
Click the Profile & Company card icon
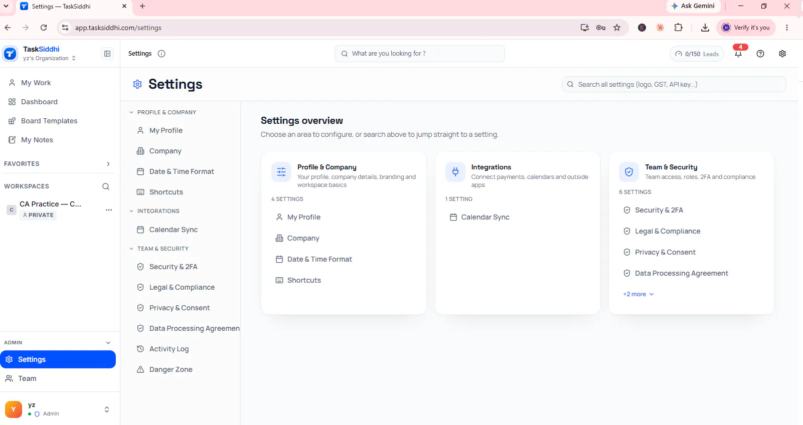click(281, 172)
